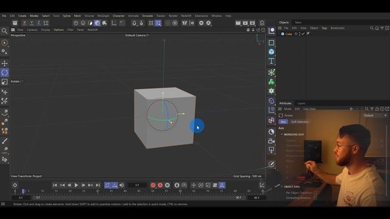Add a Null object from object palette

click(271, 31)
